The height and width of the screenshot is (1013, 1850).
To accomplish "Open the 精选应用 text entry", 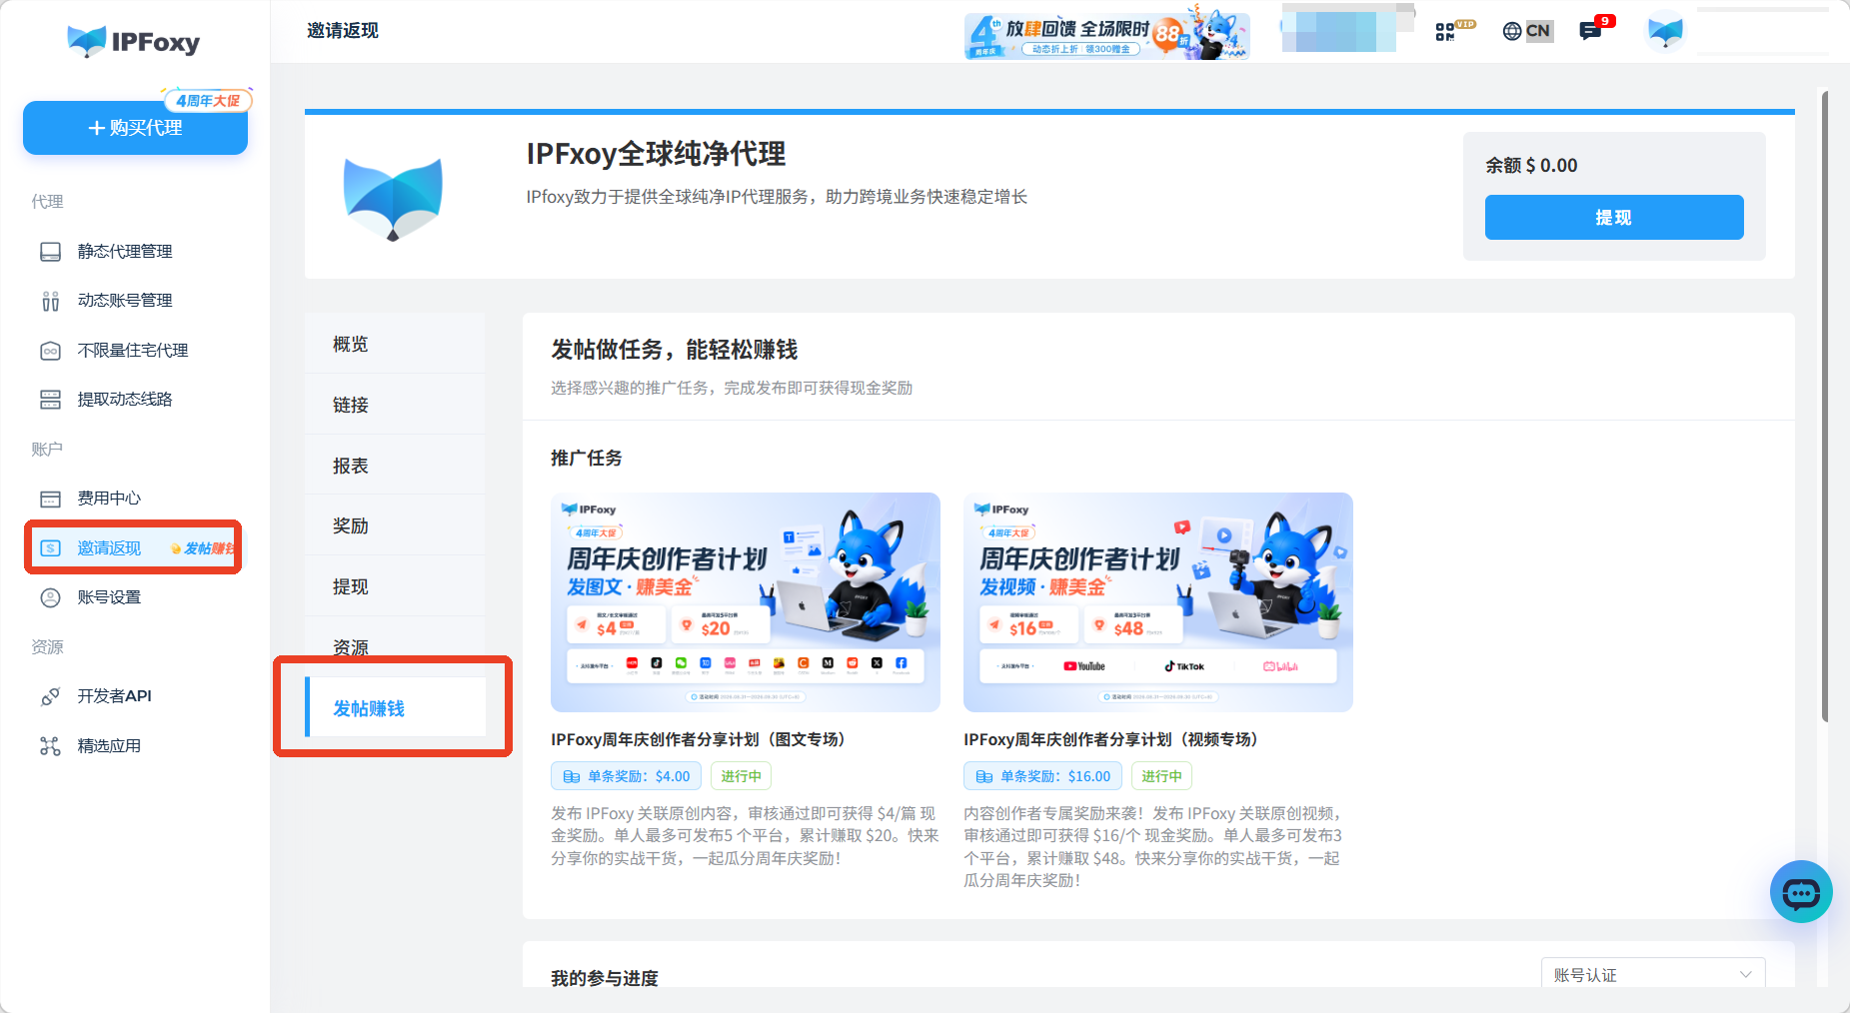I will click(109, 746).
